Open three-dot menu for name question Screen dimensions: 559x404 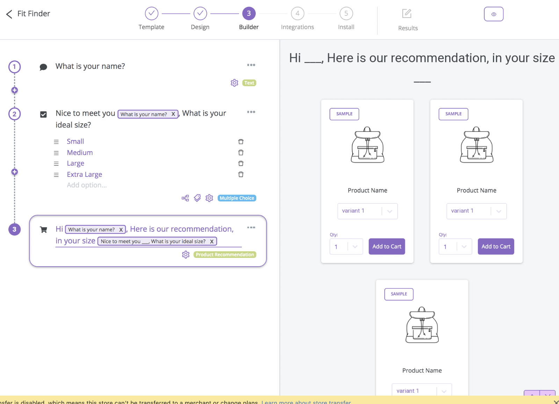click(x=251, y=65)
